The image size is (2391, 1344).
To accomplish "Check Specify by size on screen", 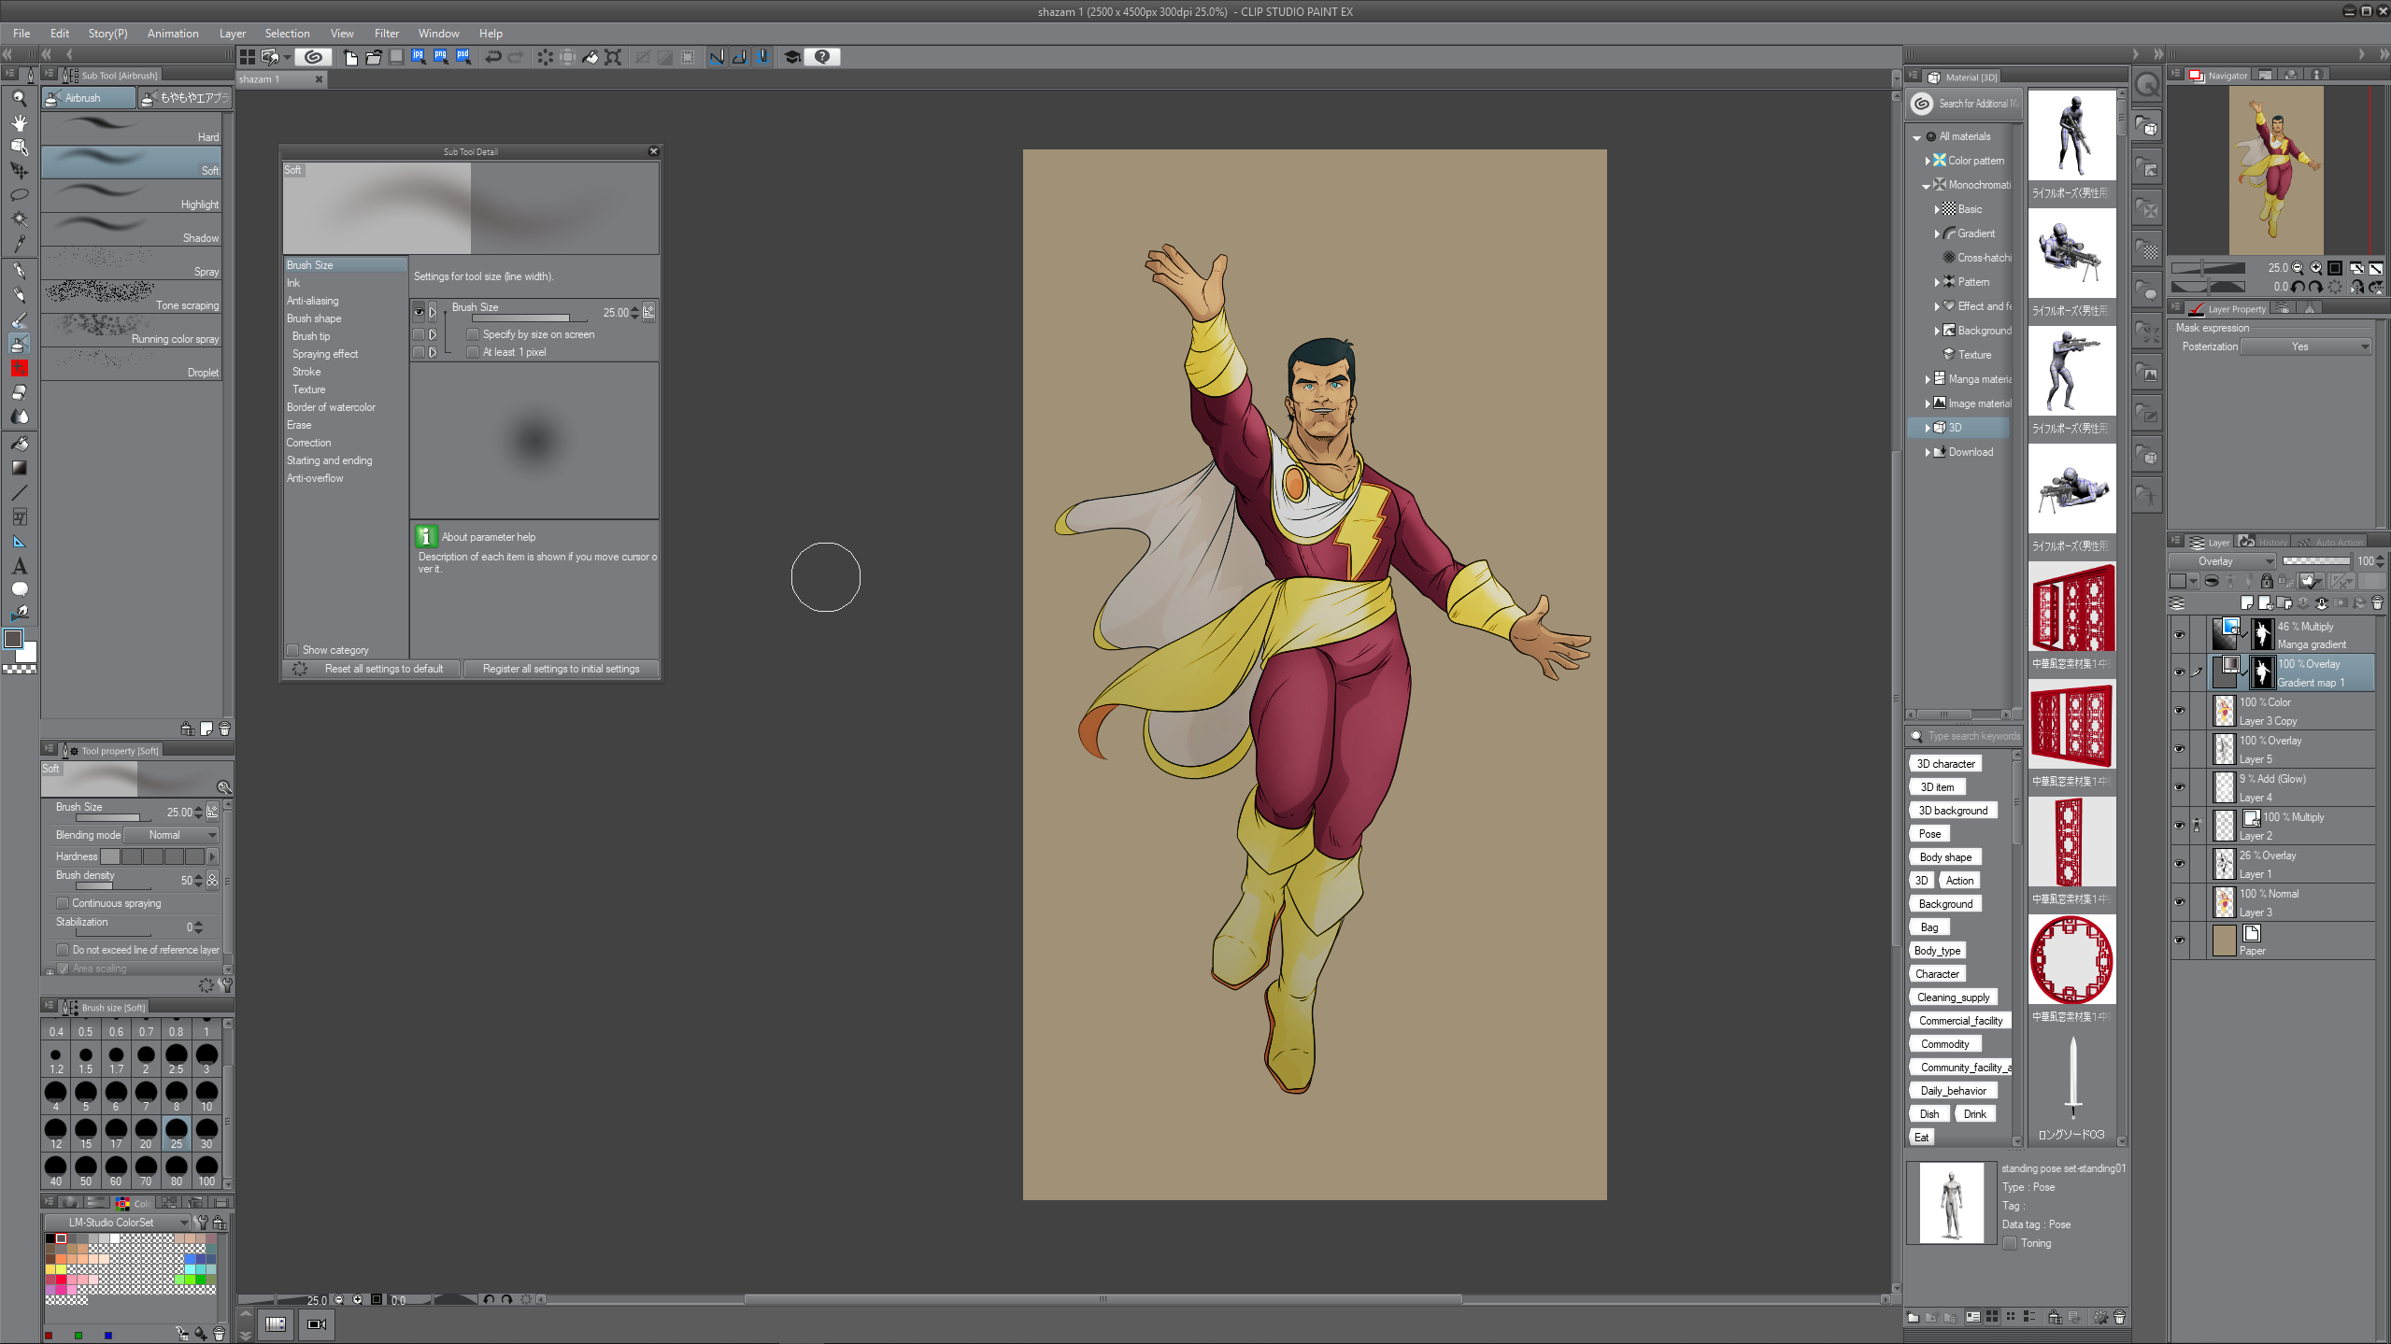I will [473, 334].
